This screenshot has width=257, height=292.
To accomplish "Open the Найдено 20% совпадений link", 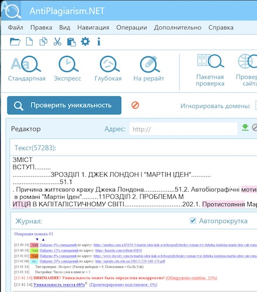I will click(x=59, y=261).
